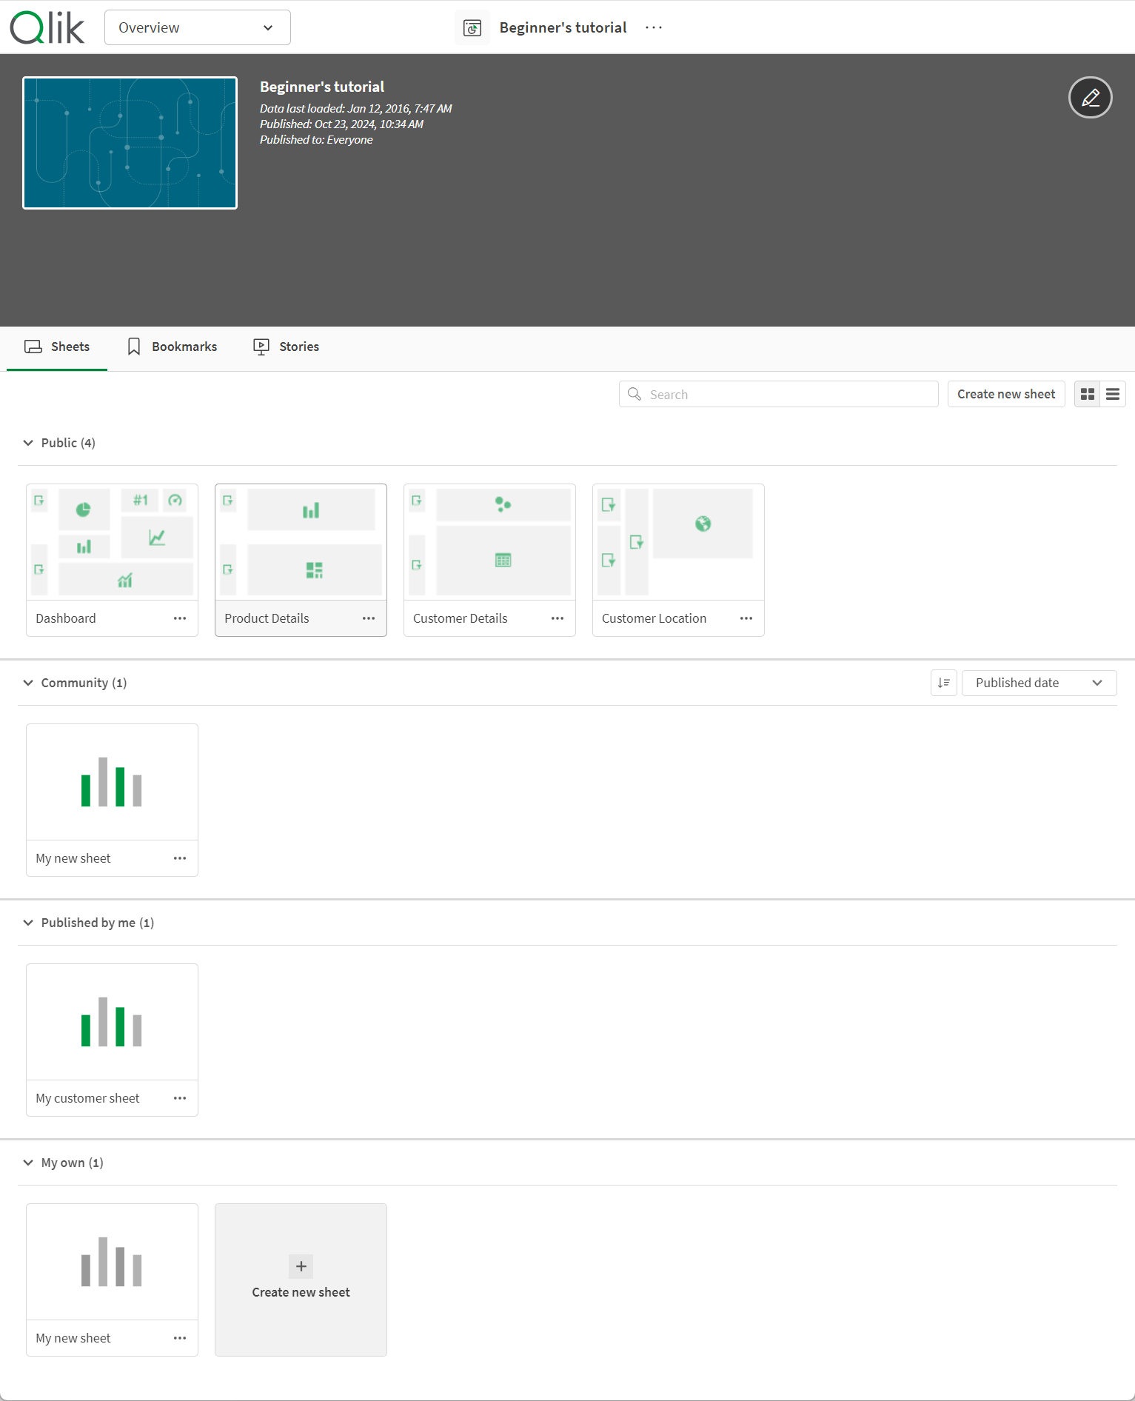Click the Create new sheet tile with plus
Screen dimensions: 1135x1401
[301, 1280]
